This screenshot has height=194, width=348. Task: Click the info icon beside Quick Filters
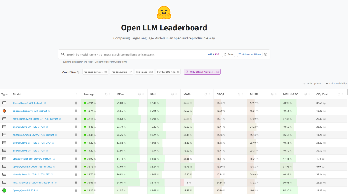click(78, 72)
